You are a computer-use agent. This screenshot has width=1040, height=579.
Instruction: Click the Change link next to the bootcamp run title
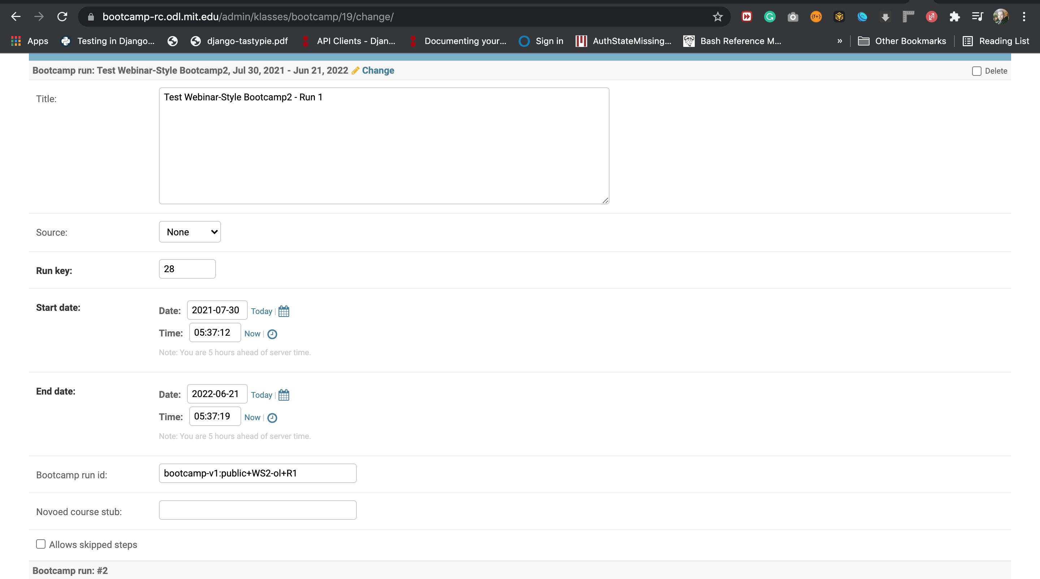click(378, 71)
